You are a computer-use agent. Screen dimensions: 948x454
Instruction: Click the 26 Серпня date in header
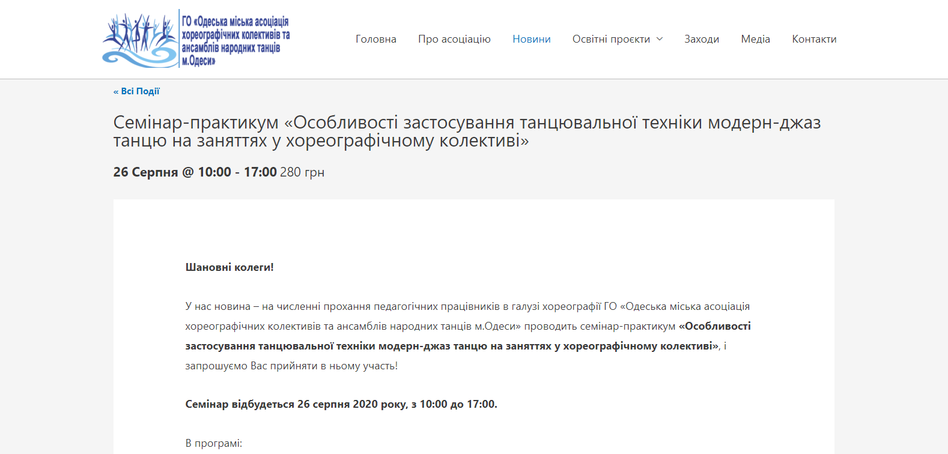tap(145, 172)
